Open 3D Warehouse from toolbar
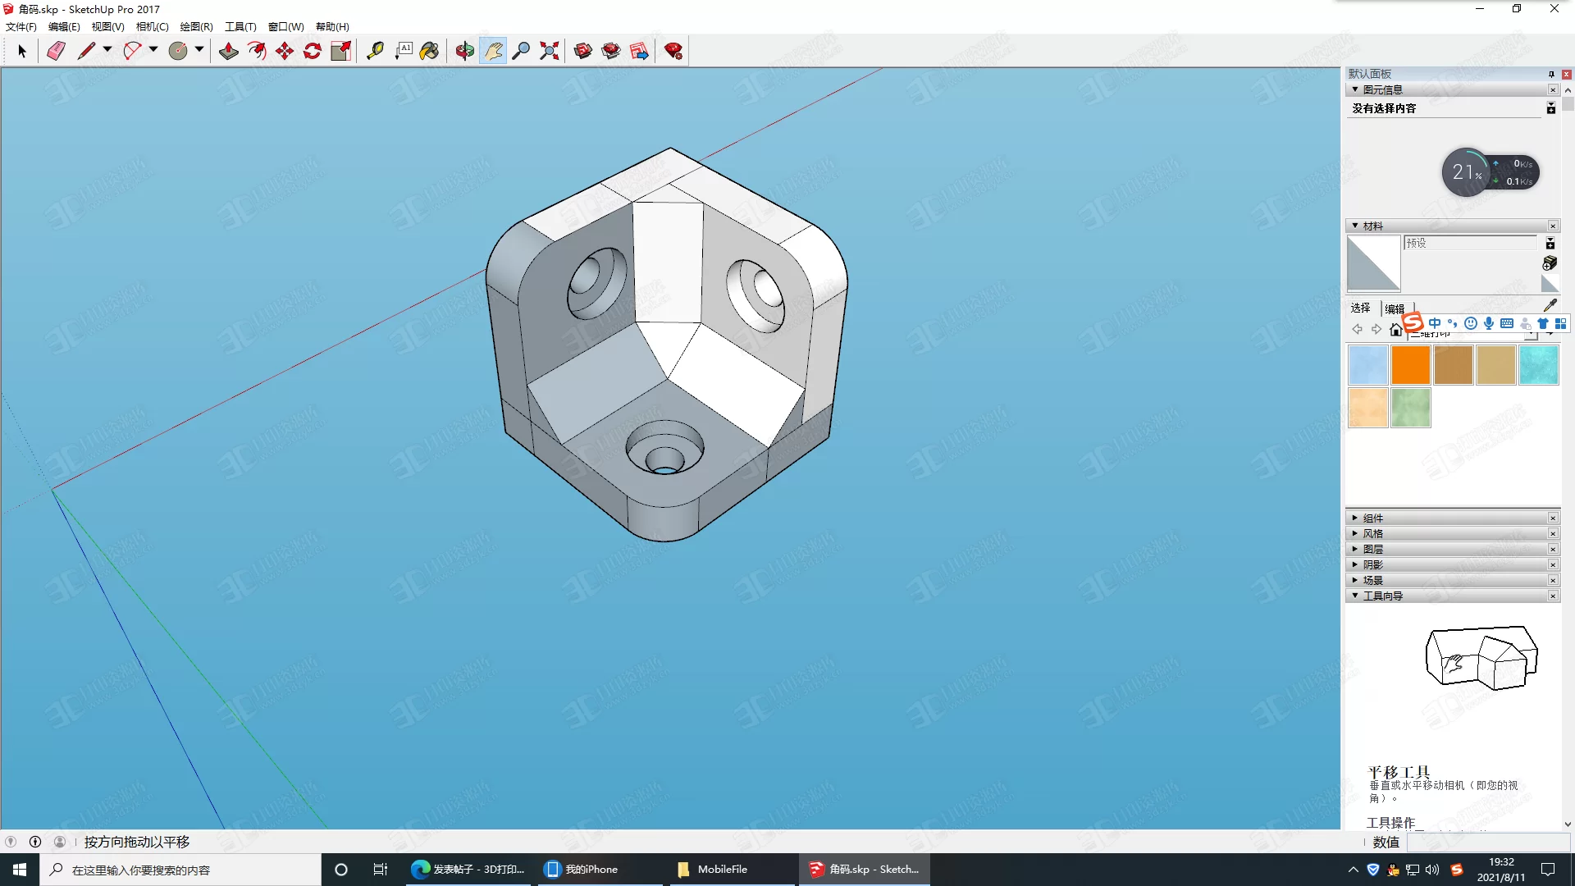This screenshot has height=886, width=1575. tap(583, 51)
